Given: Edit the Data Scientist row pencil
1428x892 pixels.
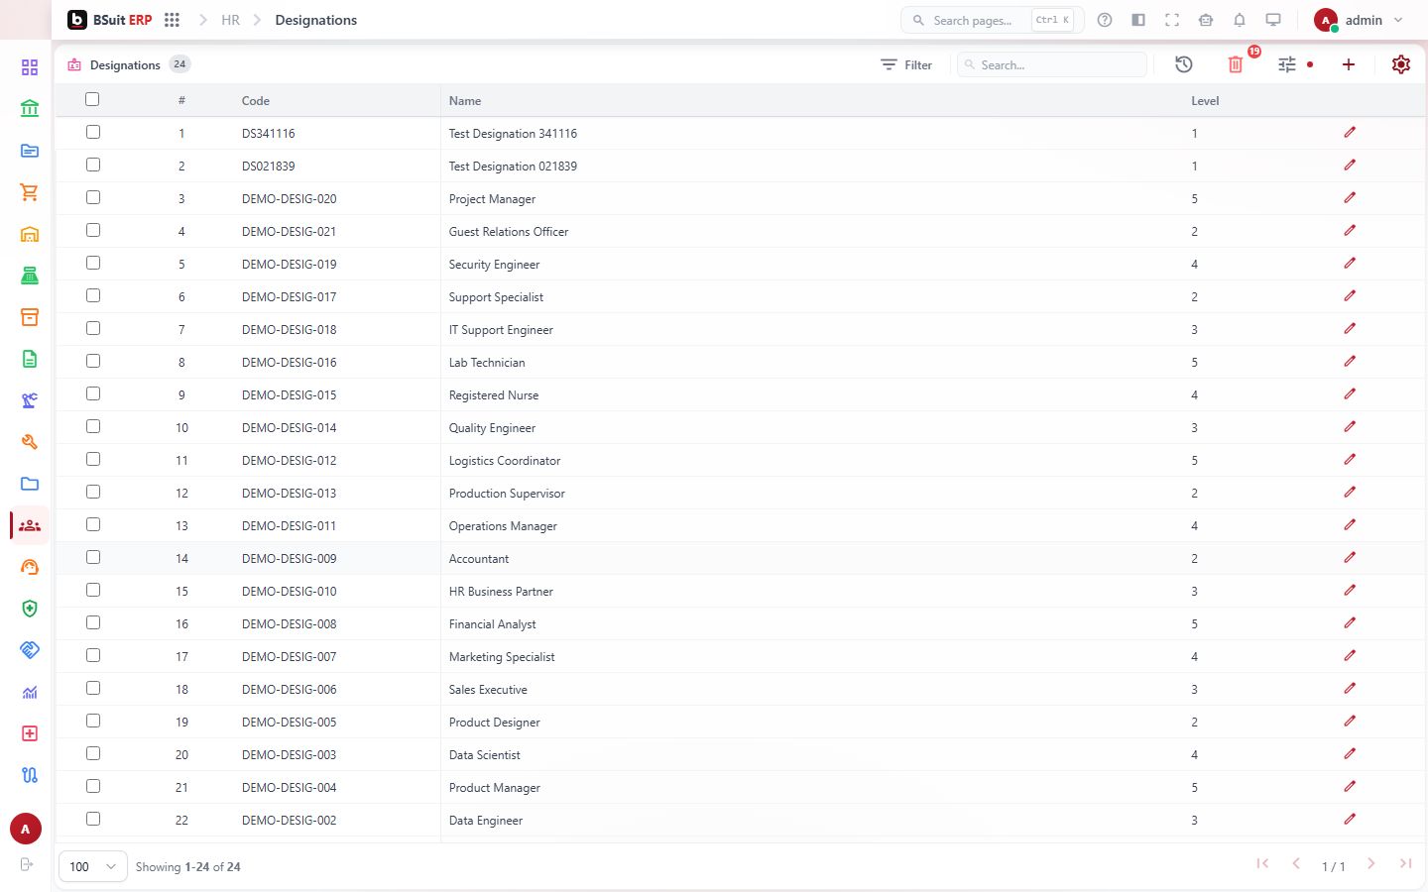Looking at the screenshot, I should click(1350, 754).
